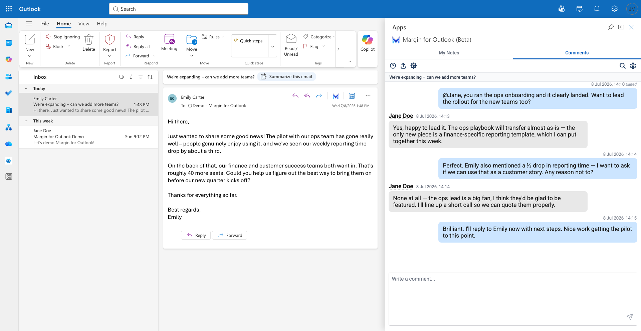Click the Forward button below the email
The height and width of the screenshot is (331, 641).
[230, 235]
